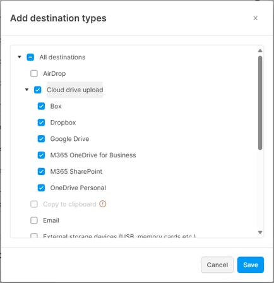
Task: Deselect the Dropbox checkbox
Action: click(x=41, y=123)
